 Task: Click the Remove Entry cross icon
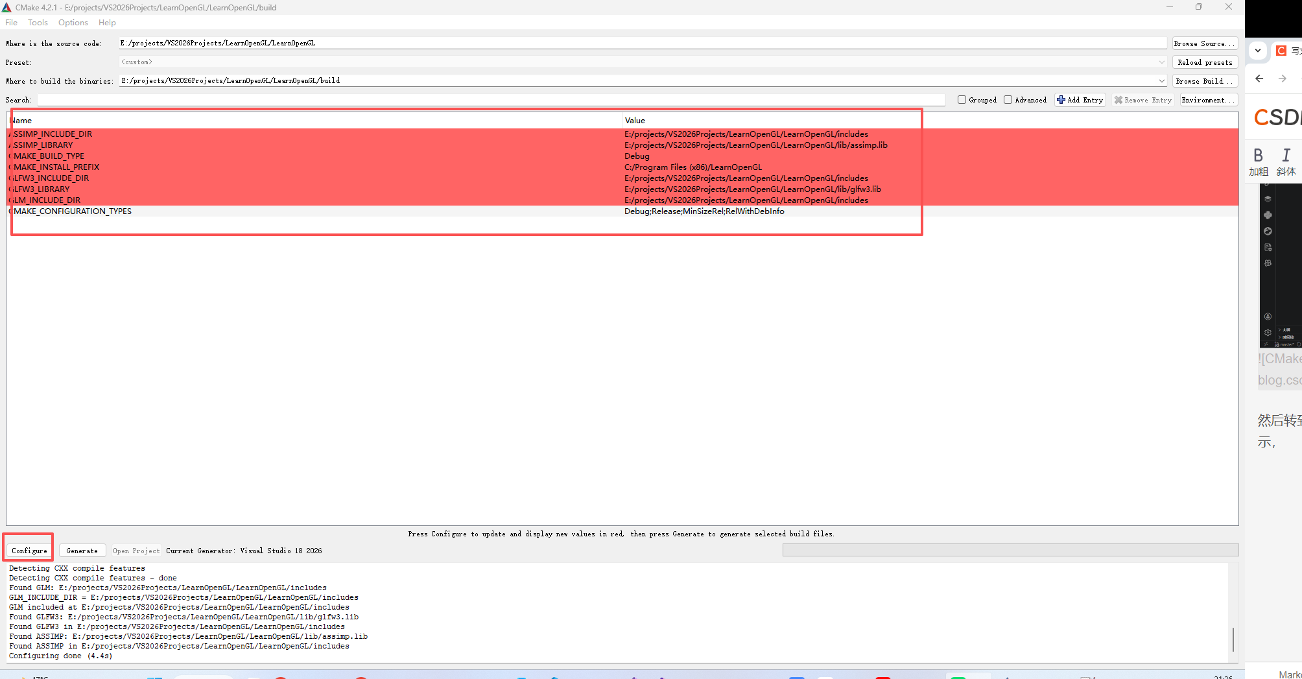tap(1119, 100)
